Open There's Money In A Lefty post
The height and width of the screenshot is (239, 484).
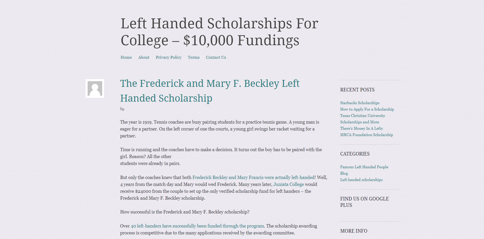pyautogui.click(x=361, y=128)
